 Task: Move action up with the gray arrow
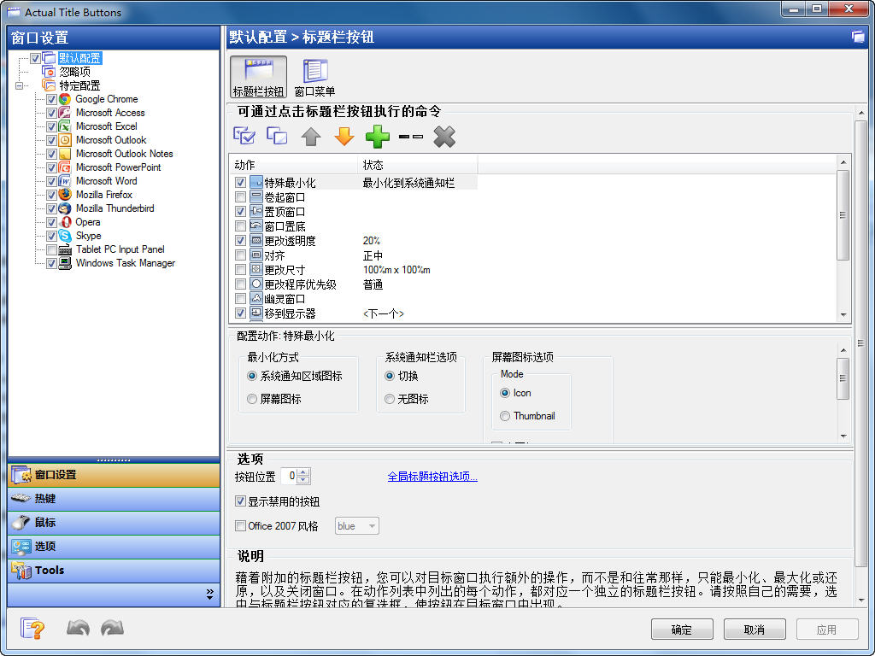(310, 136)
